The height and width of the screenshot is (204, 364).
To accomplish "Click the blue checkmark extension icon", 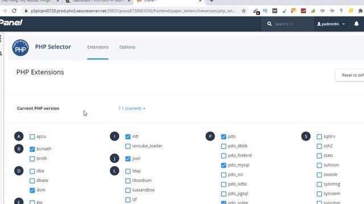I will pos(284,11).
